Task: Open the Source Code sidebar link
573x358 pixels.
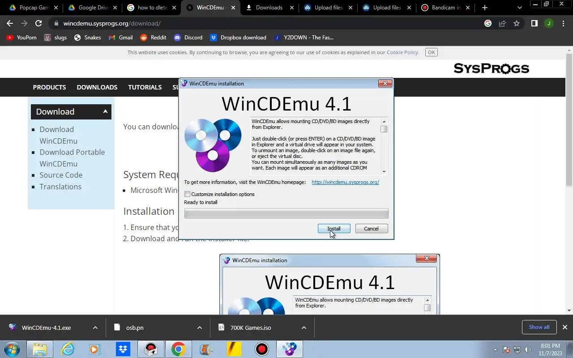Action: [61, 175]
